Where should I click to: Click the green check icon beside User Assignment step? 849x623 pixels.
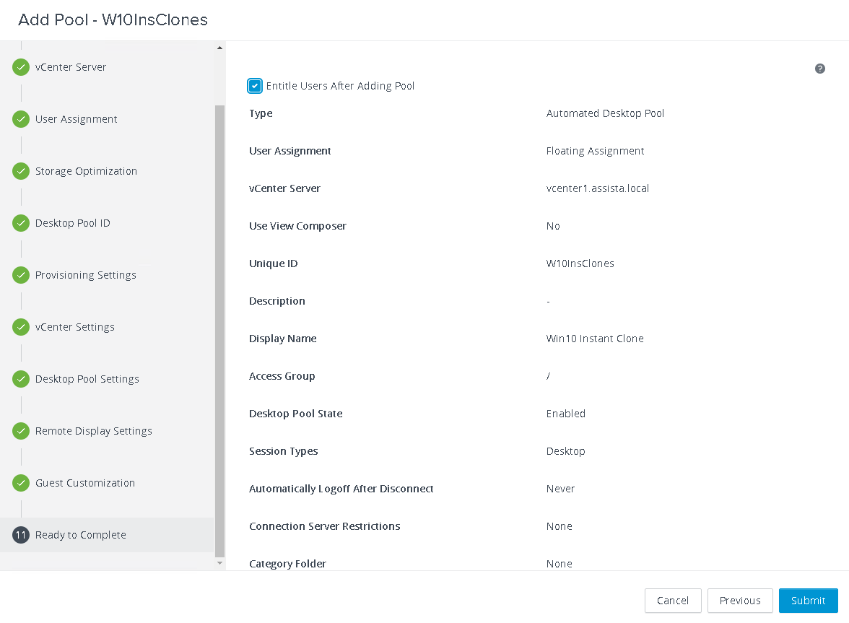tap(20, 119)
